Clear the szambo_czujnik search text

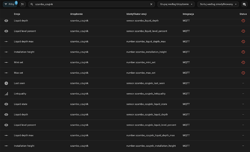(x=151, y=4)
